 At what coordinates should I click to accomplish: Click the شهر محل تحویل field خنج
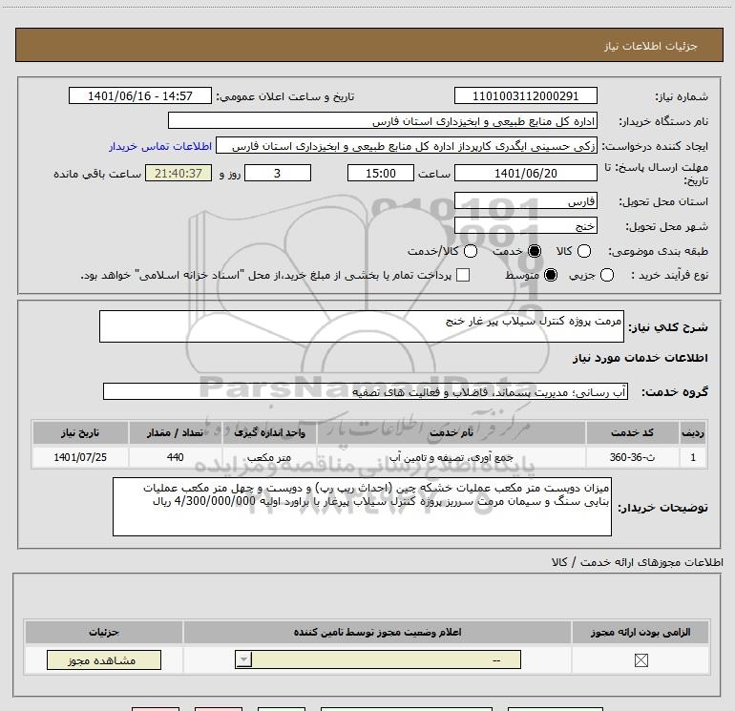point(525,226)
